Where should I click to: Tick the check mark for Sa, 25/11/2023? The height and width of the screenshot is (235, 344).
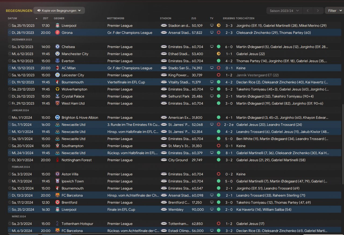(10, 26)
